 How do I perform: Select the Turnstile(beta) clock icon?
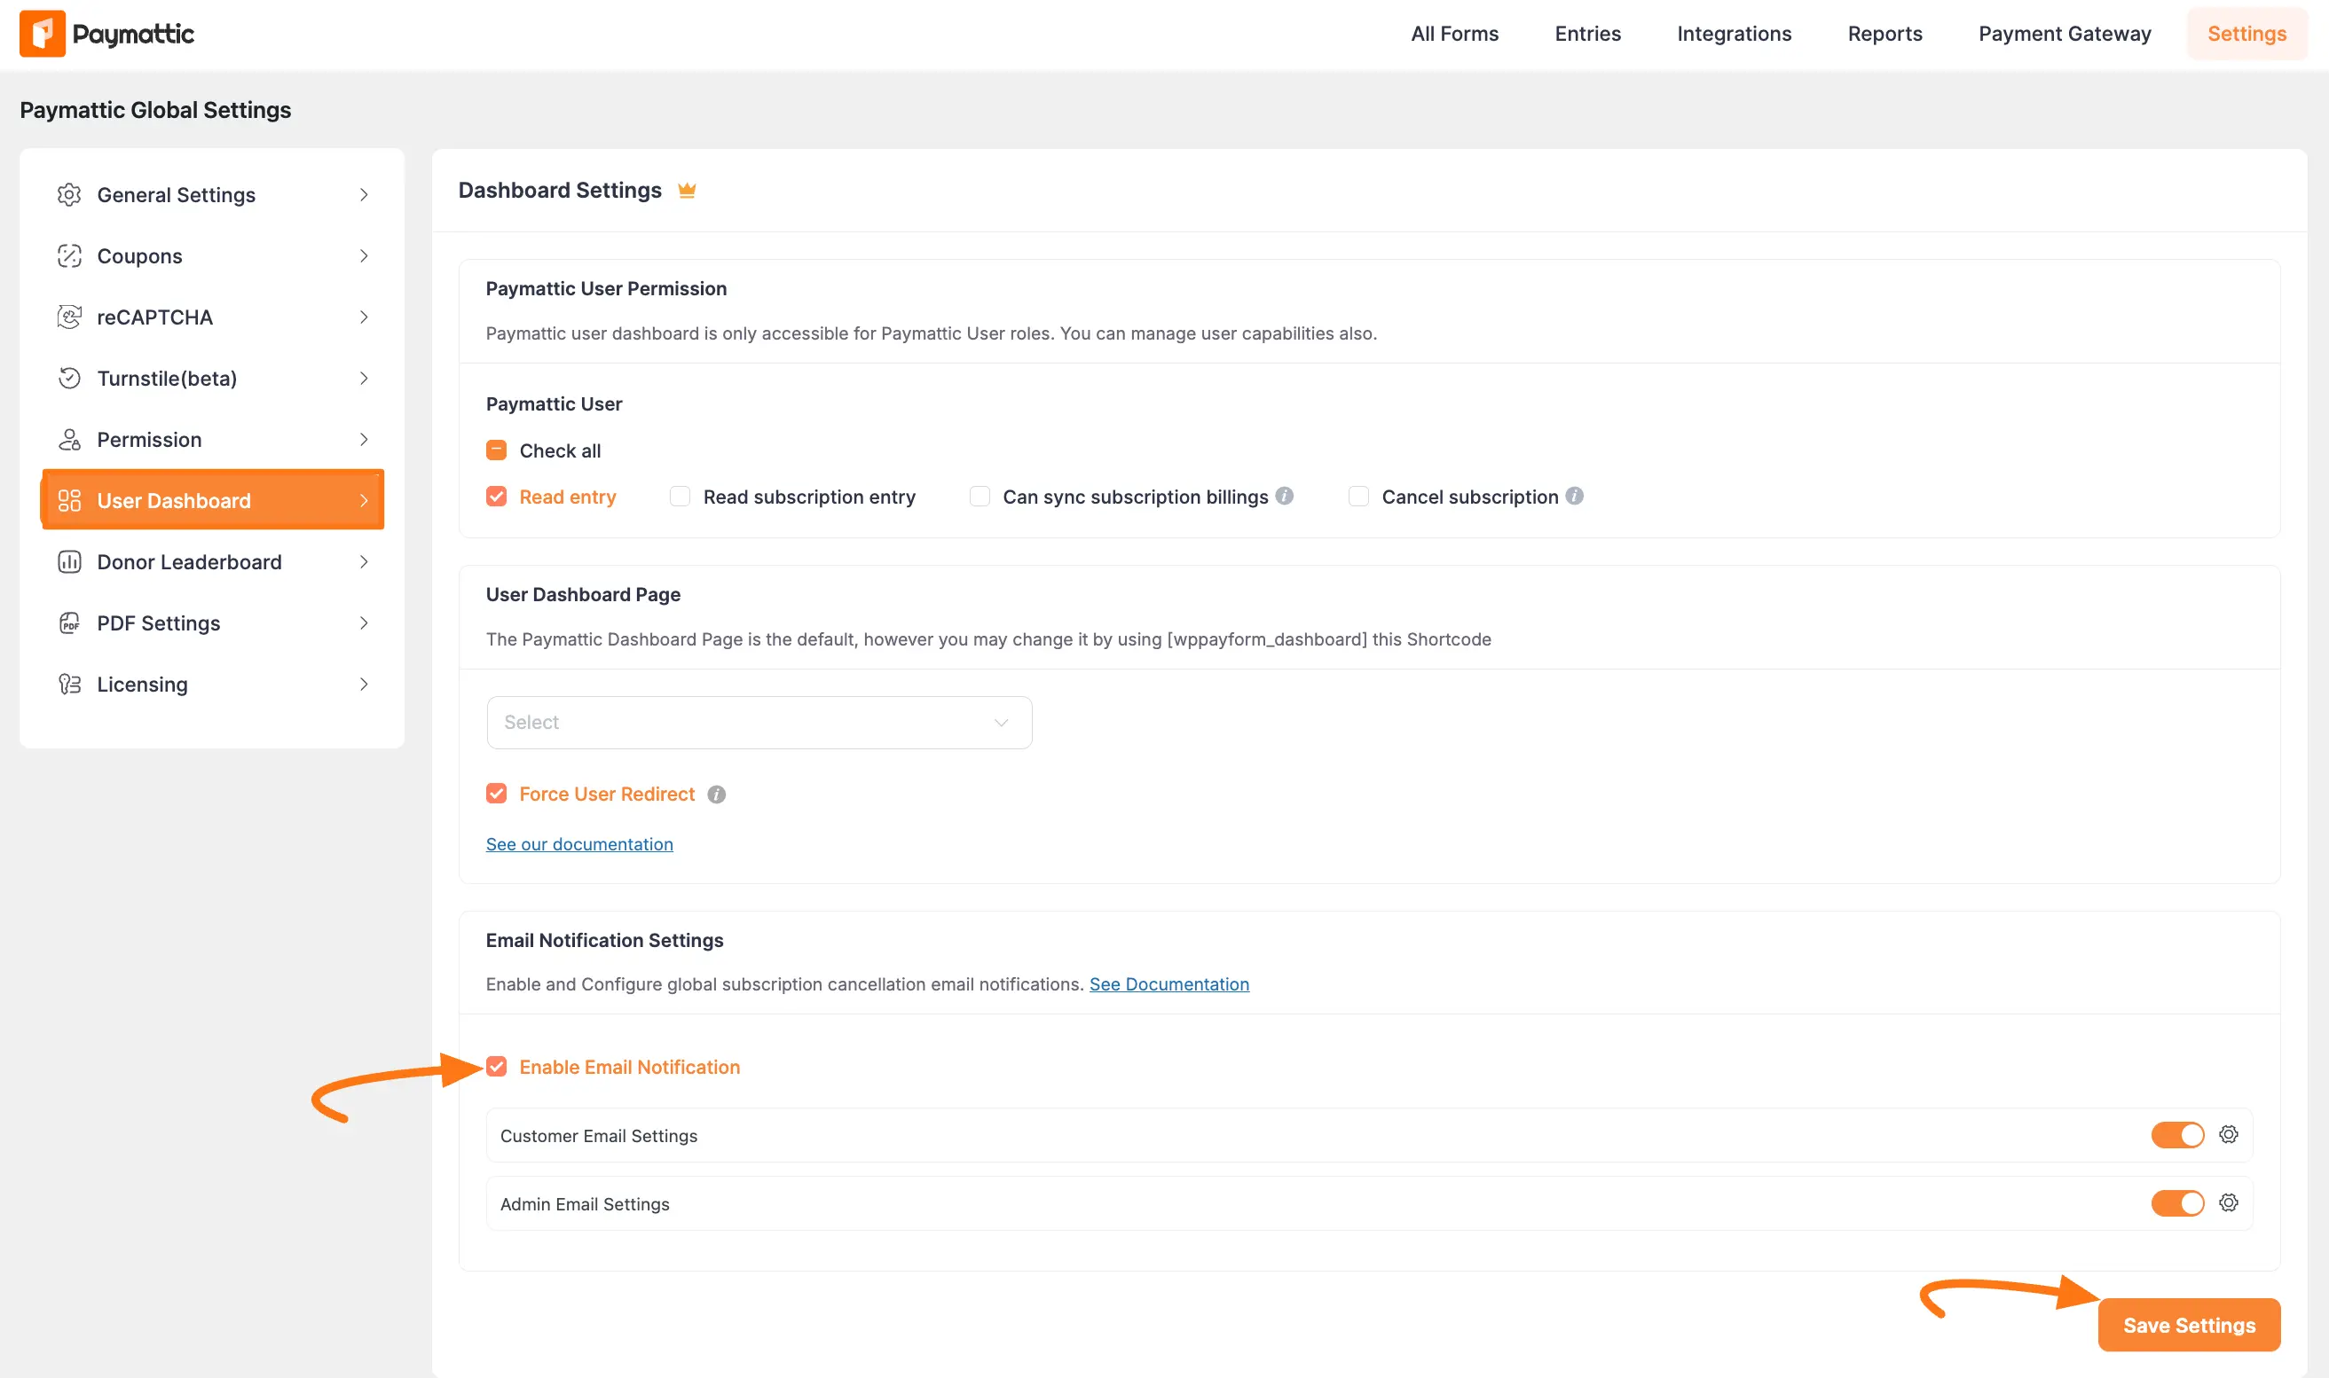pos(70,378)
